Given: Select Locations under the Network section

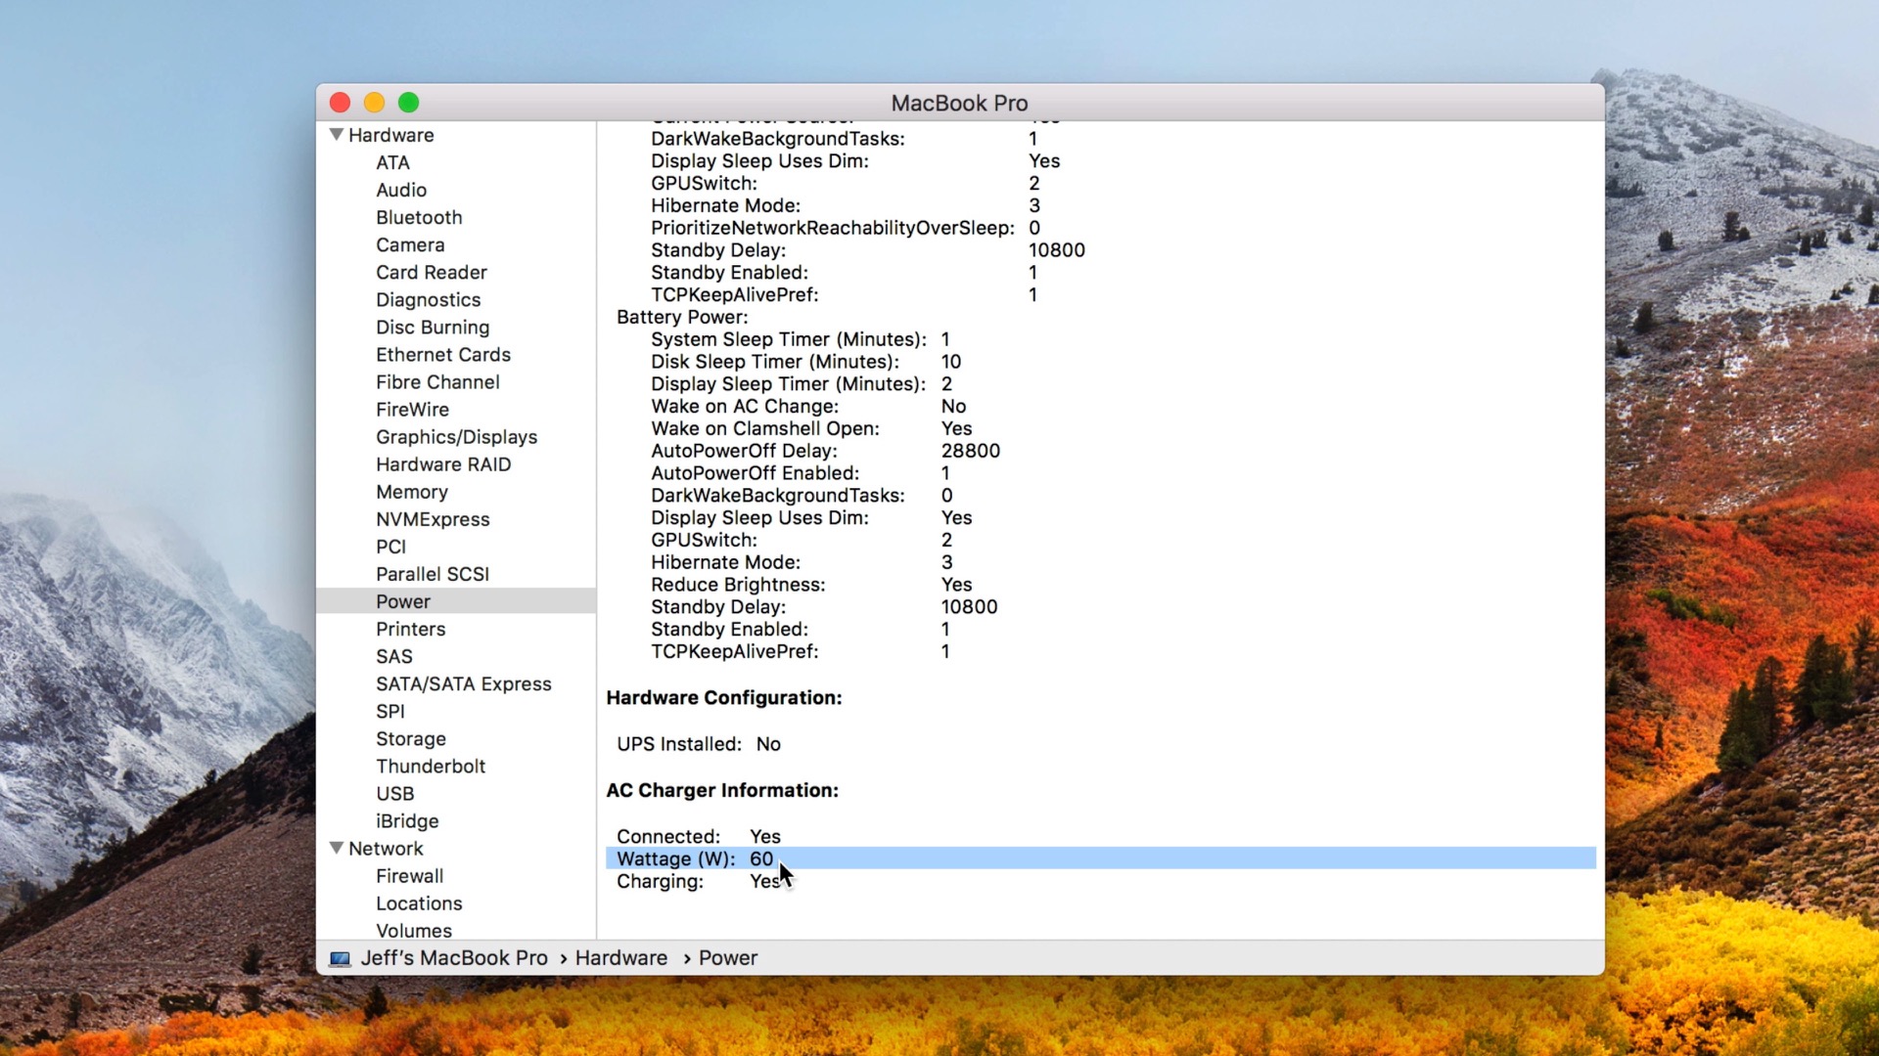Looking at the screenshot, I should 418,903.
